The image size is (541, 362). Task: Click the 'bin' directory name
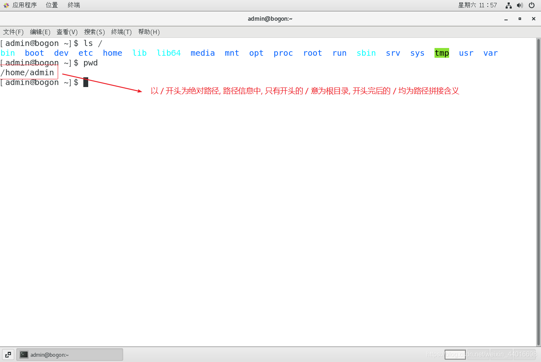(x=8, y=53)
